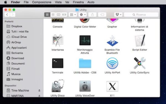Open the Digital Color Meter icon

(84, 21)
